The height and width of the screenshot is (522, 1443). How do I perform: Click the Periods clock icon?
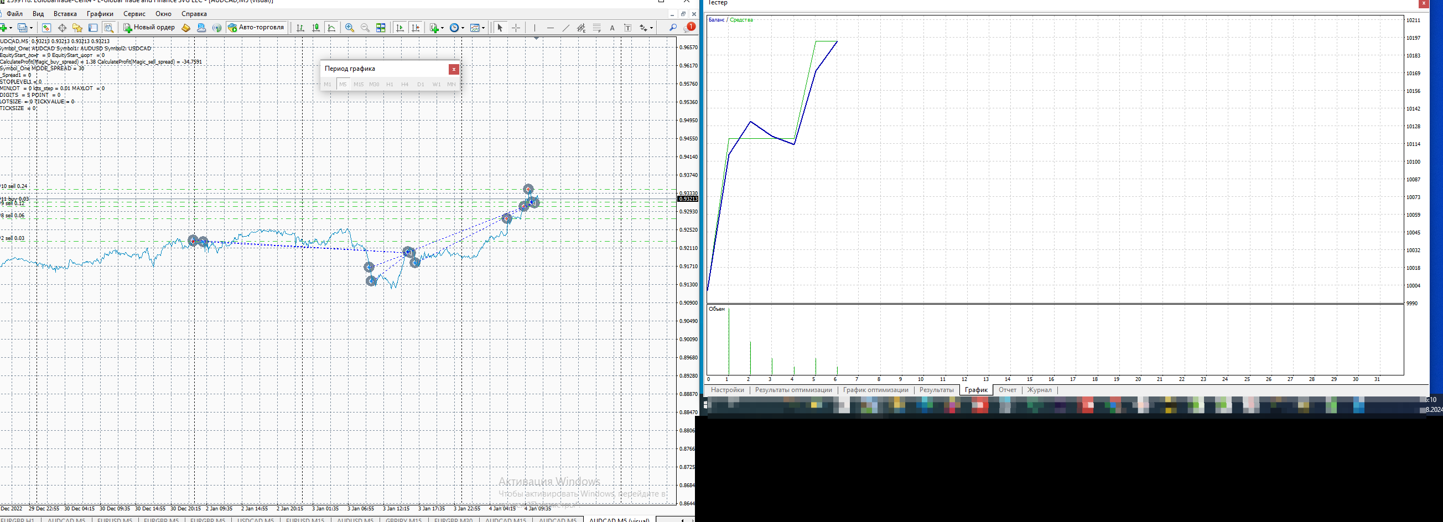click(454, 28)
